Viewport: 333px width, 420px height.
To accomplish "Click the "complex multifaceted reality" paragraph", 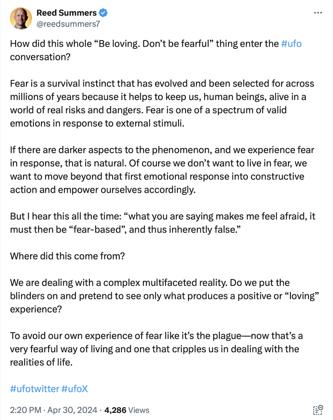I will point(165,296).
